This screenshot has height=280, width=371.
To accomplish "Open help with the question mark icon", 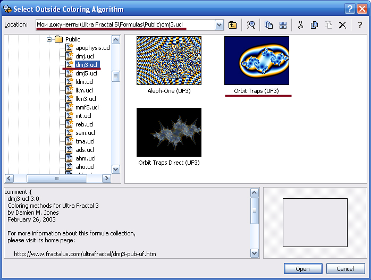I will pyautogui.click(x=360, y=25).
